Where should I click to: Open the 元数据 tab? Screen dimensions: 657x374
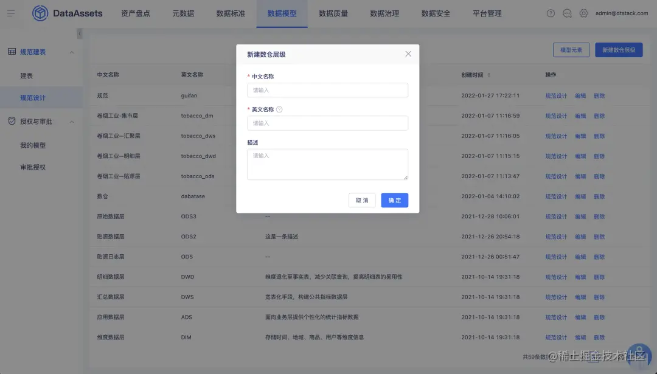[183, 13]
